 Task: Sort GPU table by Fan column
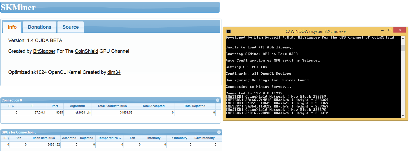point(133,138)
